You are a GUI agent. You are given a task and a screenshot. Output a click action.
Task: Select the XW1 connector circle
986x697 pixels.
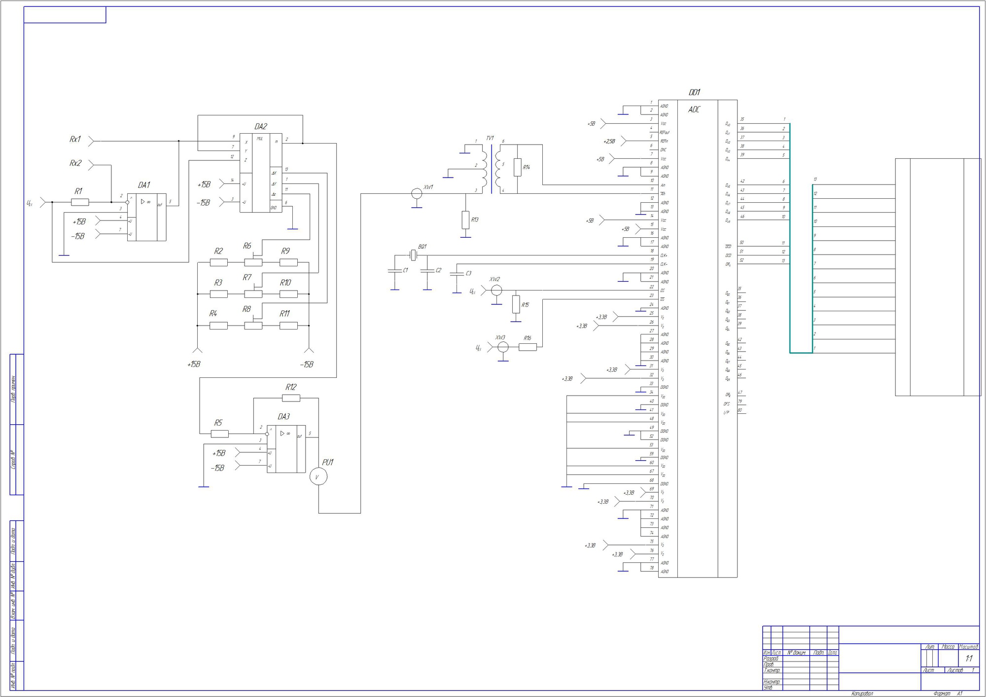tap(417, 194)
